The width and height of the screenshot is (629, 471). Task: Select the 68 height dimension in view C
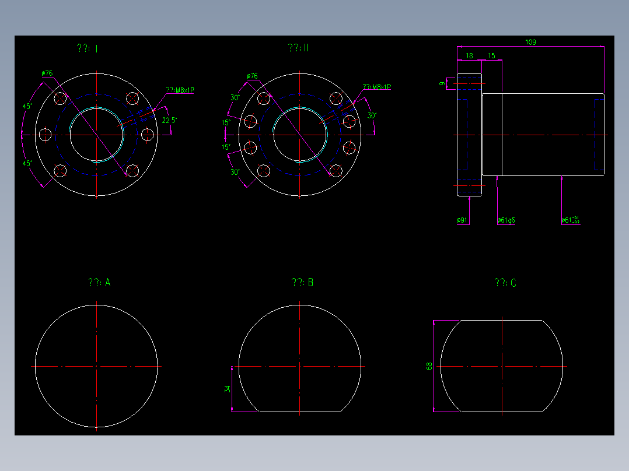(428, 365)
